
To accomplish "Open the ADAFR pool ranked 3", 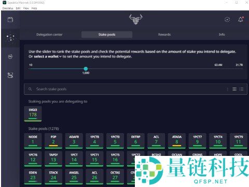I will [x=74, y=141].
